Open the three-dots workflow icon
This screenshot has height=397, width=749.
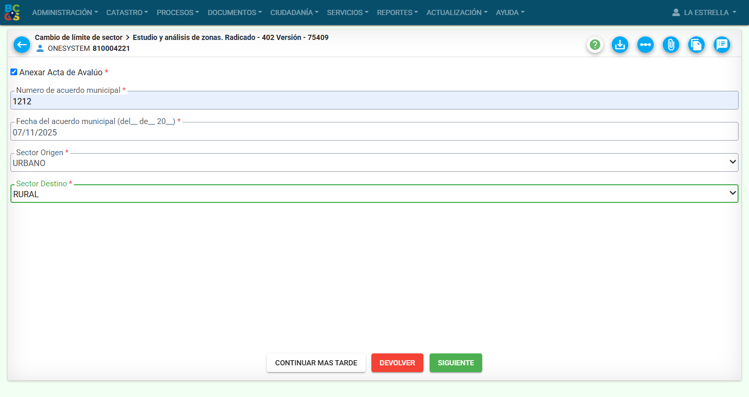(x=645, y=45)
